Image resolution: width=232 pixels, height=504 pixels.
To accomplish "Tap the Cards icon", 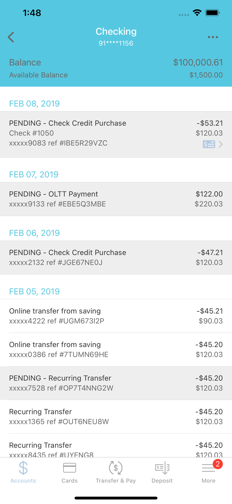I will [70, 468].
